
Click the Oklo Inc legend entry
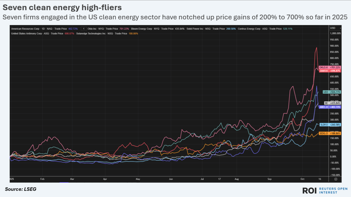click(109, 29)
